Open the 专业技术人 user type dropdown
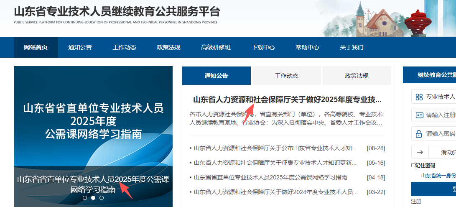The height and width of the screenshot is (207, 456). [x=440, y=97]
